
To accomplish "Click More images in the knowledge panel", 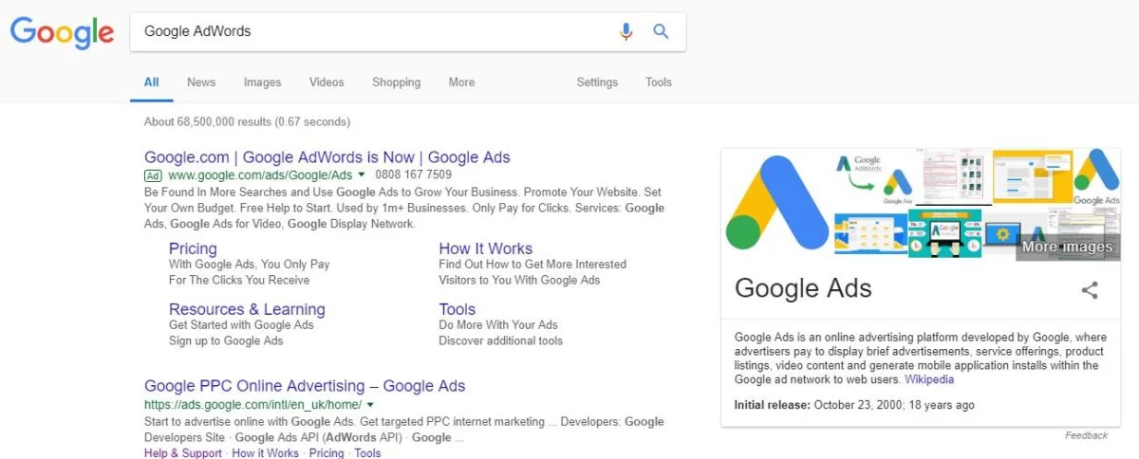I will click(x=1067, y=247).
